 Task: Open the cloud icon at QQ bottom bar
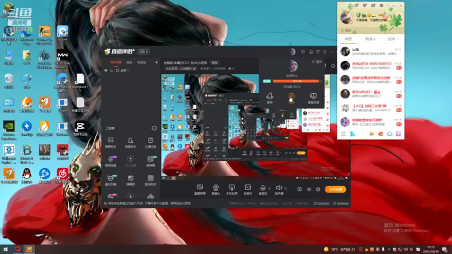(389, 134)
